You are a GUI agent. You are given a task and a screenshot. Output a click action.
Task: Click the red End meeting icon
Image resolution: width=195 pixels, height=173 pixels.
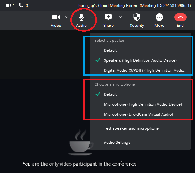[180, 17]
